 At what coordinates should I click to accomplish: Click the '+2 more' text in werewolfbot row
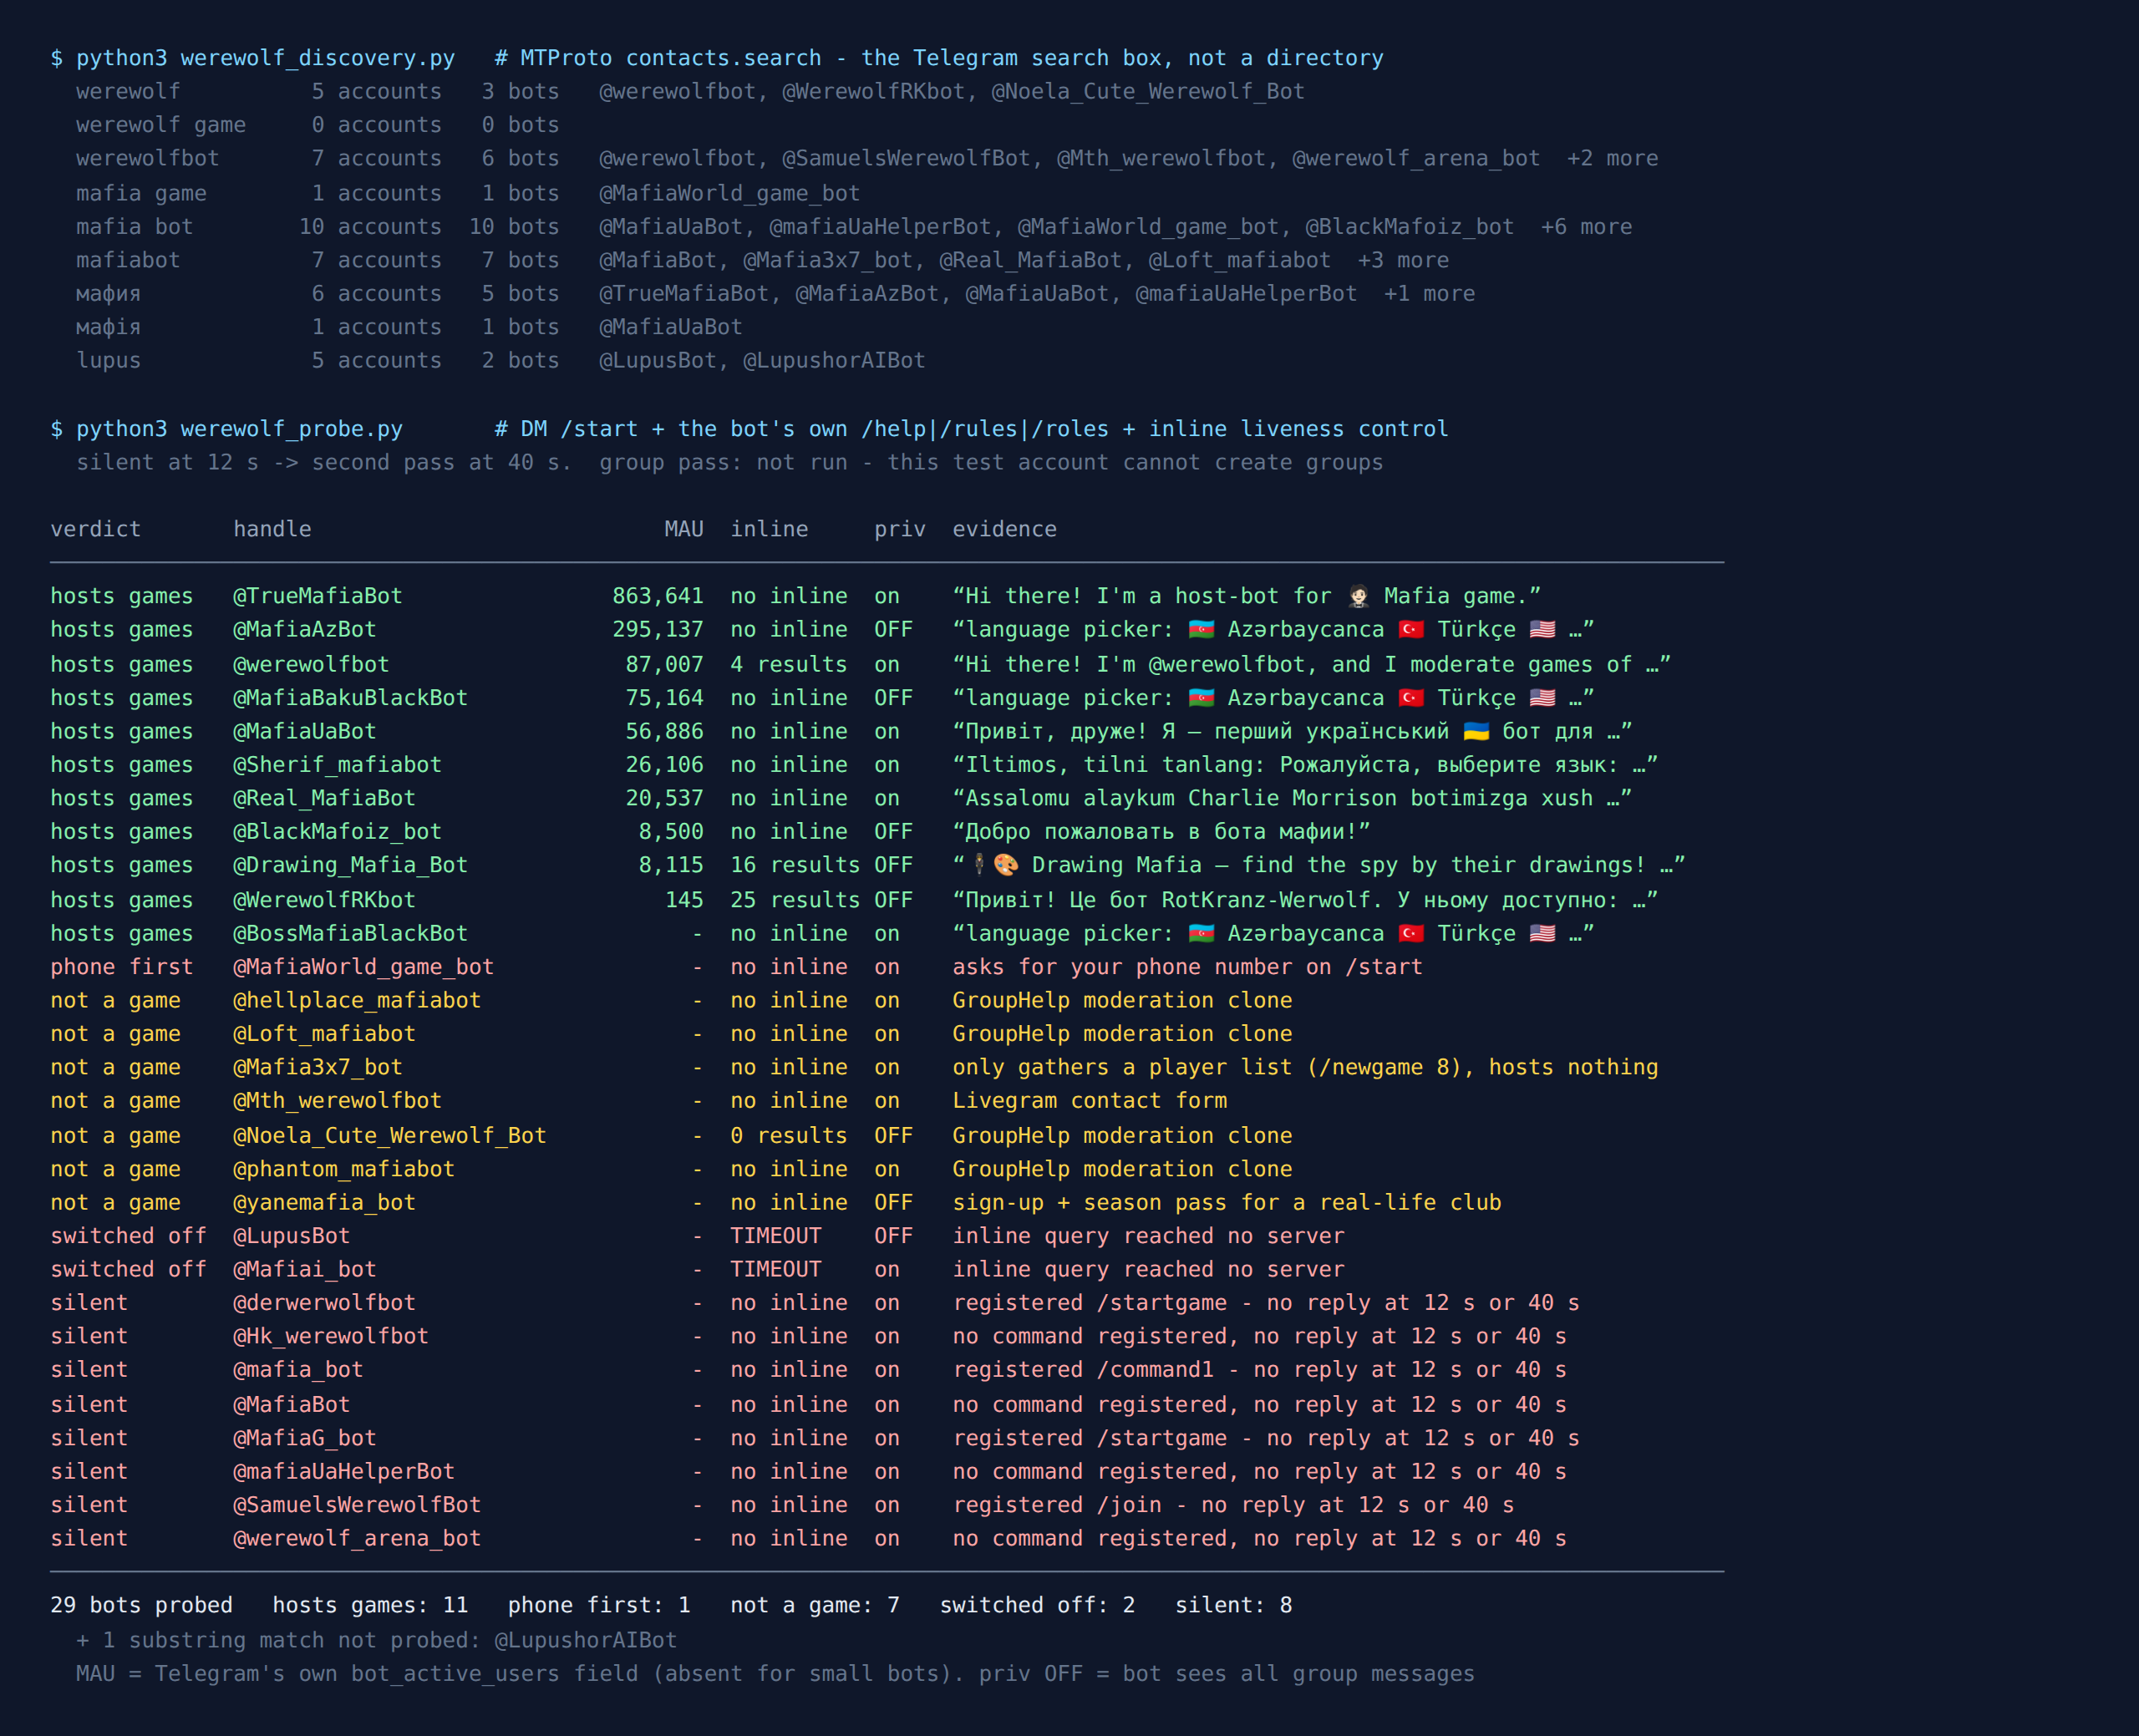pos(1612,158)
